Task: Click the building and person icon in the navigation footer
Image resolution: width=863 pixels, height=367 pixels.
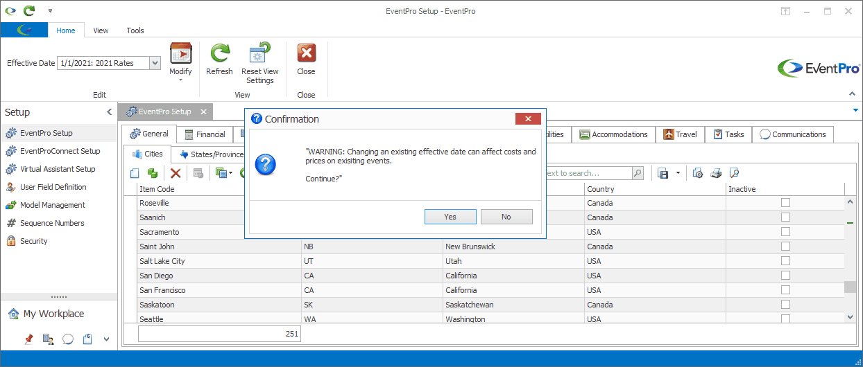Action: (x=48, y=339)
